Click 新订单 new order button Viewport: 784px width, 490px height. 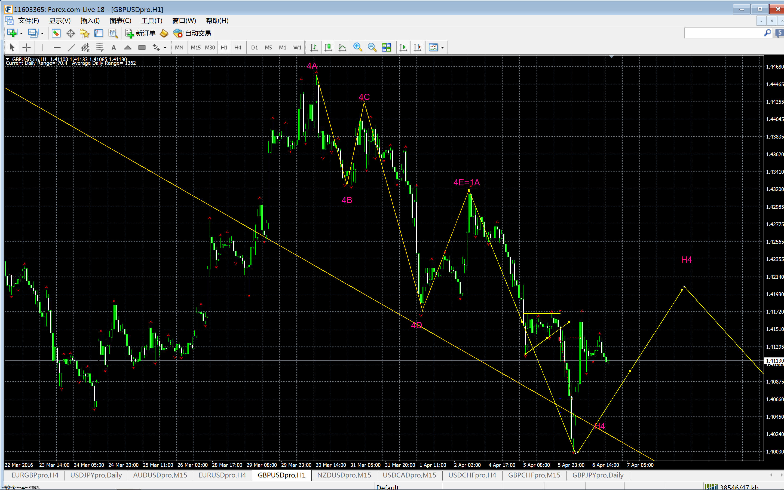(x=140, y=33)
